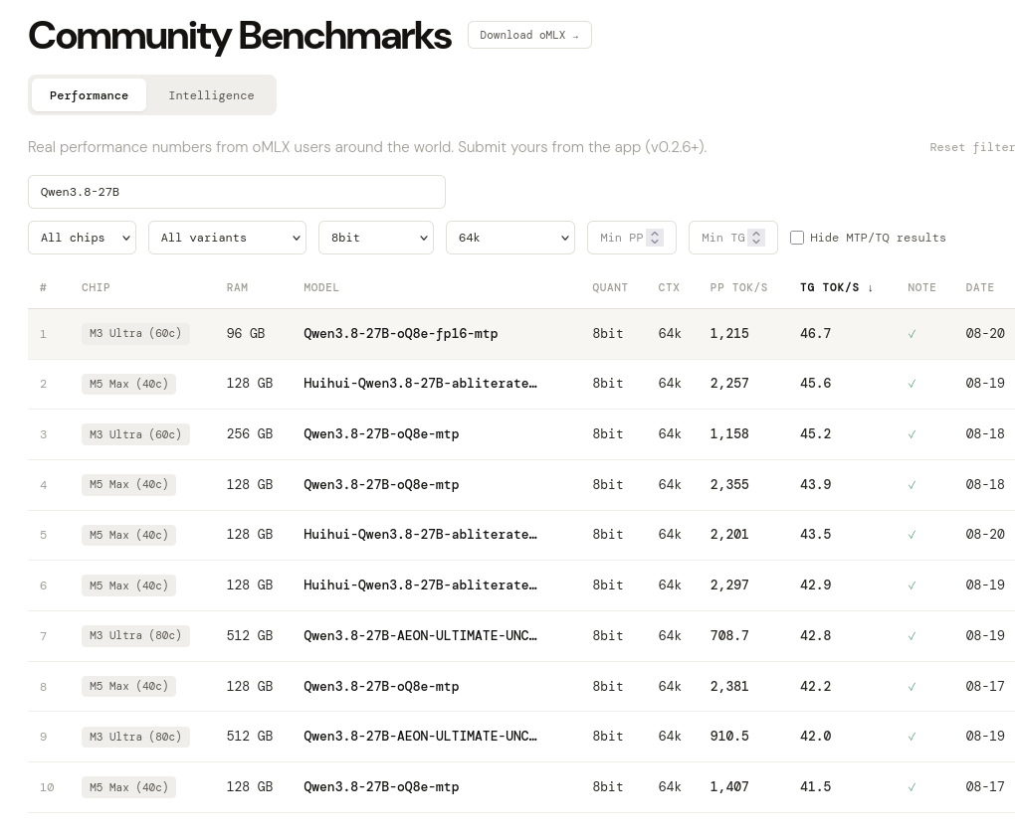This screenshot has height=836, width=1015.
Task: Click PP value 2,257
Action: pos(729,384)
